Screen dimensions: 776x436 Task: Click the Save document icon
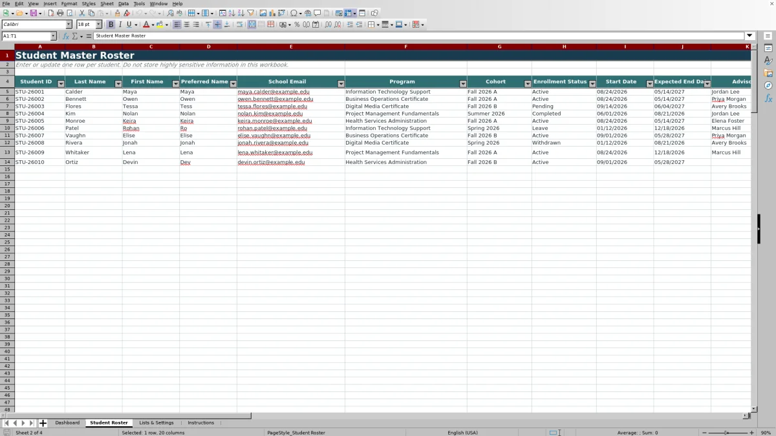coord(32,13)
